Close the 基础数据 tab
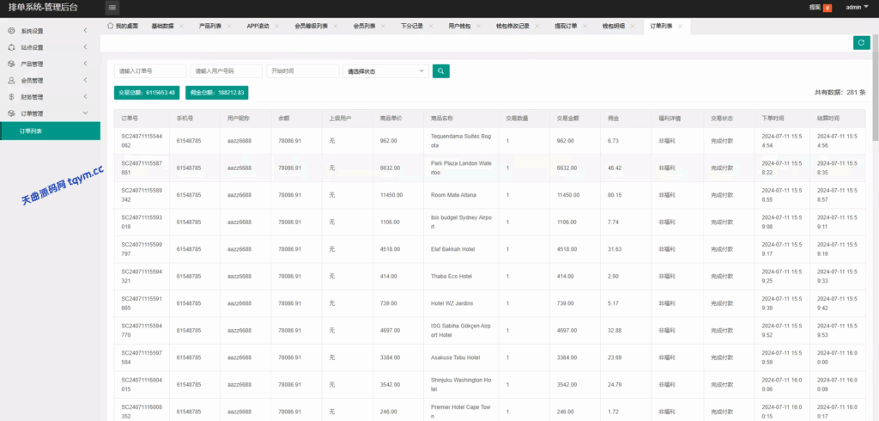Screen dimensions: 879x421 (x=181, y=27)
